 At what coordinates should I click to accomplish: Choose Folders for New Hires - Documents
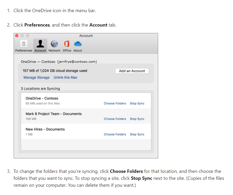(x=115, y=134)
